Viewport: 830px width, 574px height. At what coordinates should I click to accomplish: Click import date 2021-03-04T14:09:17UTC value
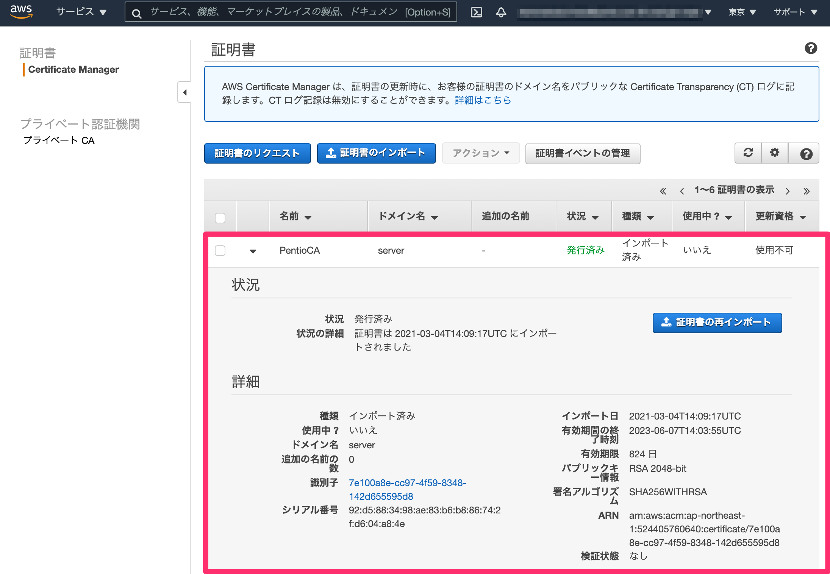[685, 416]
